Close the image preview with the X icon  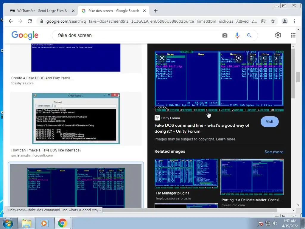point(162,58)
